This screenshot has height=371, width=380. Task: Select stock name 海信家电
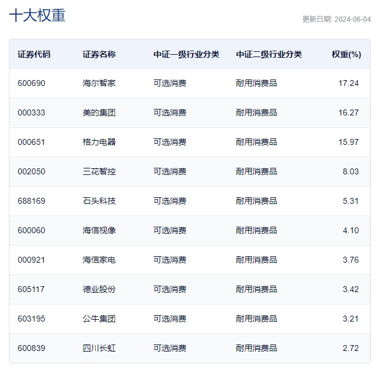99,260
